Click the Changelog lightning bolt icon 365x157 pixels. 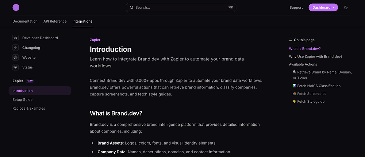[x=15, y=48]
